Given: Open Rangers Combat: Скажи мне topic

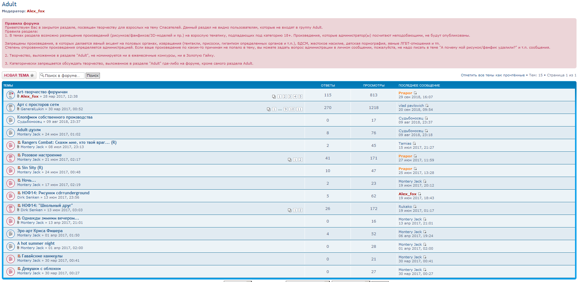Looking at the screenshot, I should 69,142.
